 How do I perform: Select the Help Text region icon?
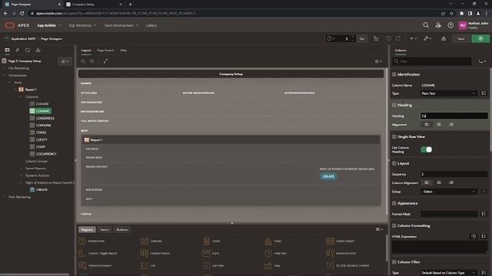click(x=268, y=253)
